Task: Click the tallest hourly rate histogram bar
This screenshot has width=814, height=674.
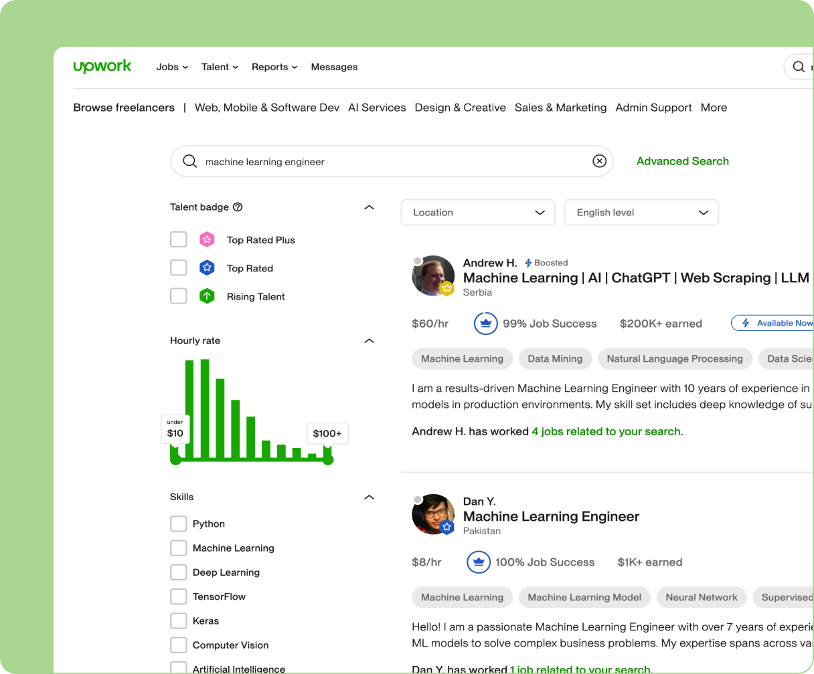Action: [x=205, y=409]
